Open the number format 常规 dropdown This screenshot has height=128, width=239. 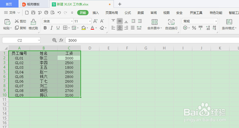pyautogui.click(x=216, y=21)
